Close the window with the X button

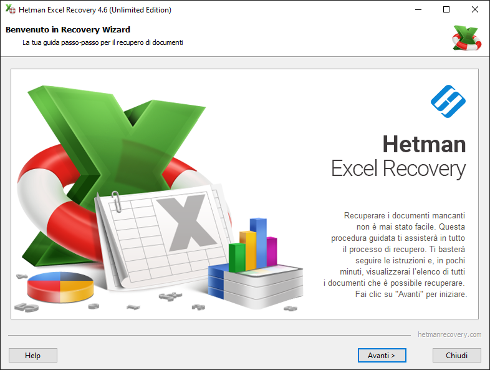point(474,10)
